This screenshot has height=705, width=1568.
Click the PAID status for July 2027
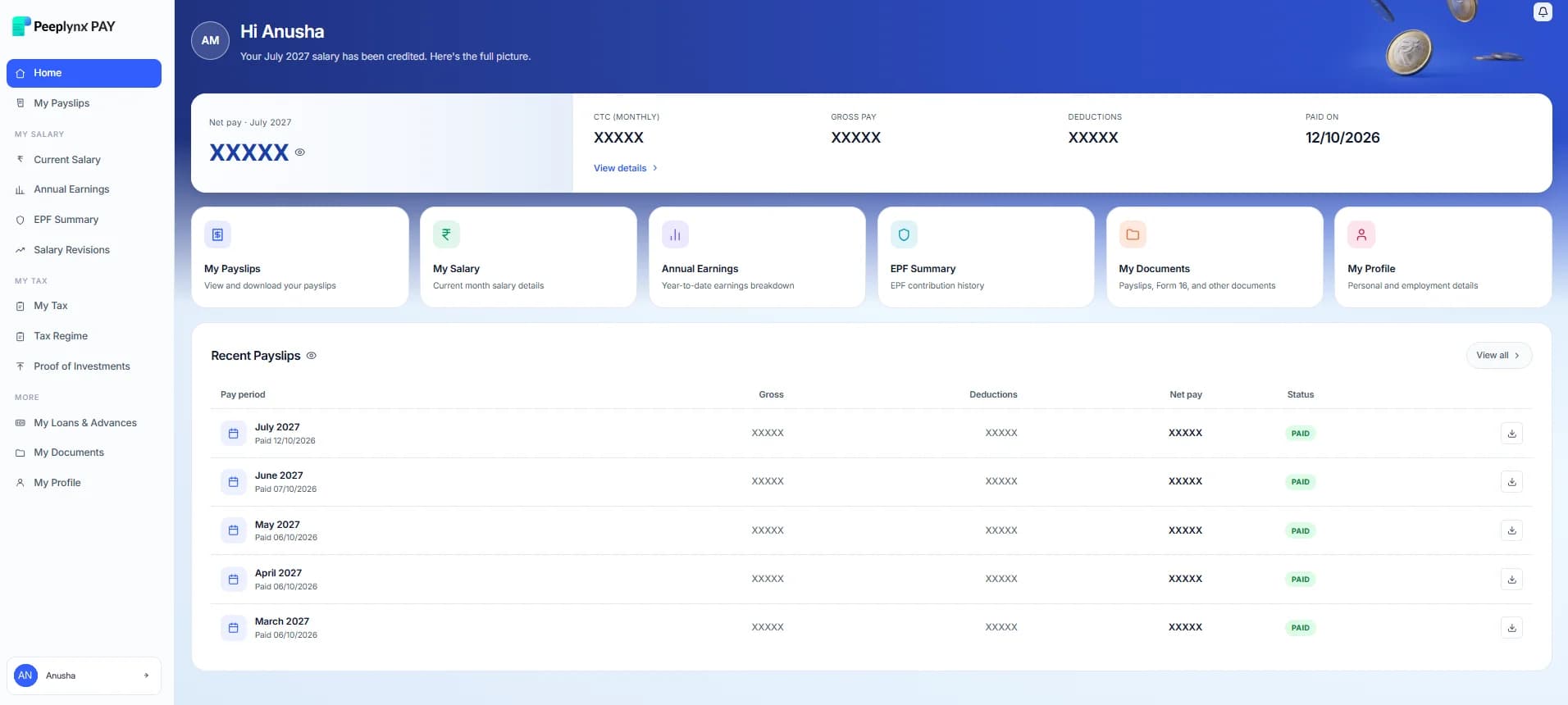pos(1300,433)
